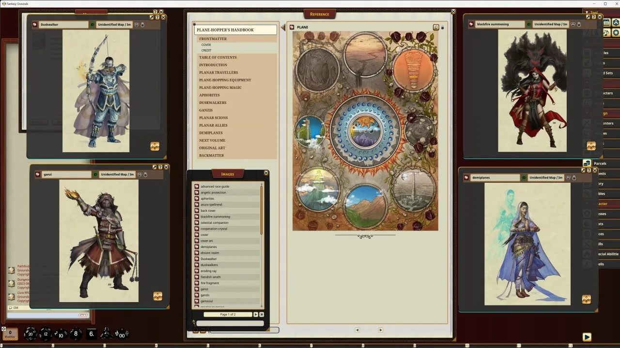Click the demiplanes image toolbar button

click(587, 299)
